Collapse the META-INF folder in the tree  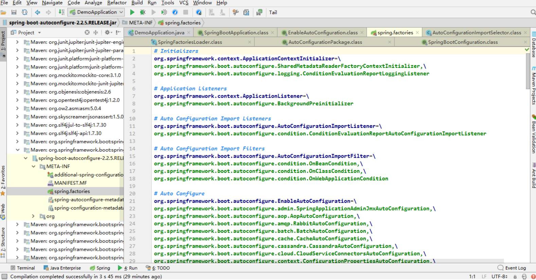[x=34, y=166]
